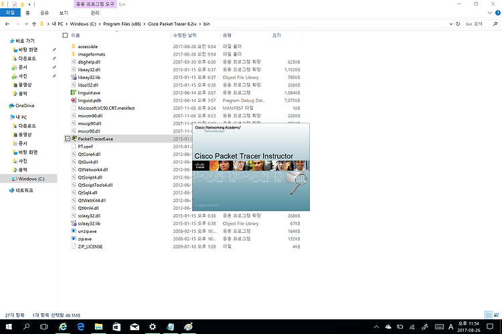The image size is (502, 334).
Task: Click the Cisco Packet Tracer Instructor splash
Action: [251, 167]
